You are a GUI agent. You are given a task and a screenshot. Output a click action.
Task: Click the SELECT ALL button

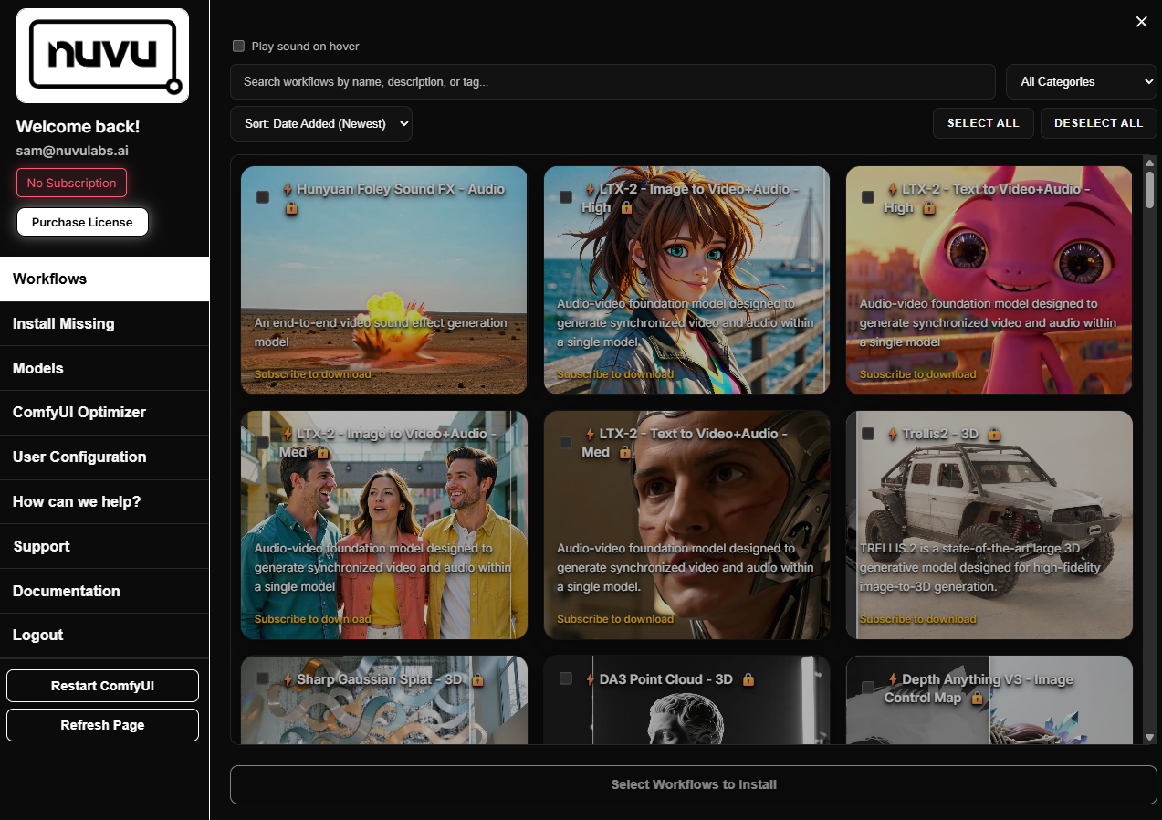coord(983,122)
